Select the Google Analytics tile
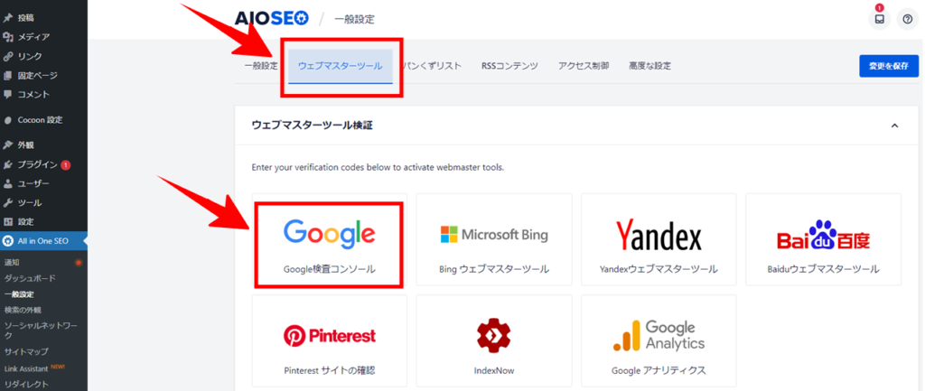 pos(659,340)
